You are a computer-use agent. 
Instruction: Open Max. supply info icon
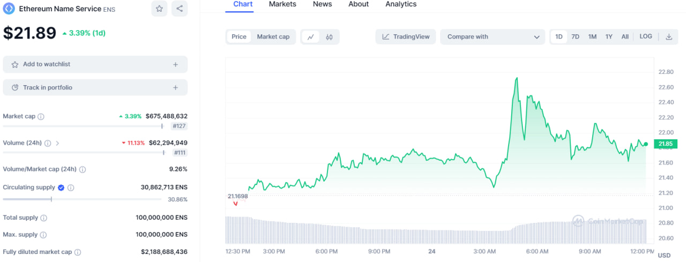coord(43,235)
